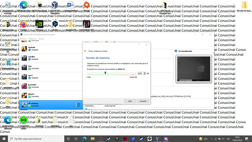Click the Windows Start button
The image size is (252, 142).
4,139
